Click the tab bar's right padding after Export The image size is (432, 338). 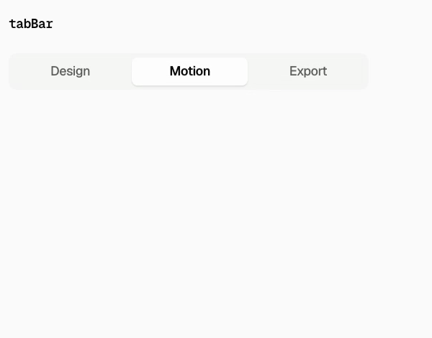pos(366,71)
